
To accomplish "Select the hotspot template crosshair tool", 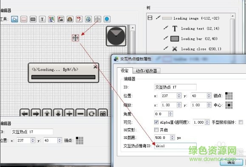I will tap(98, 19).
